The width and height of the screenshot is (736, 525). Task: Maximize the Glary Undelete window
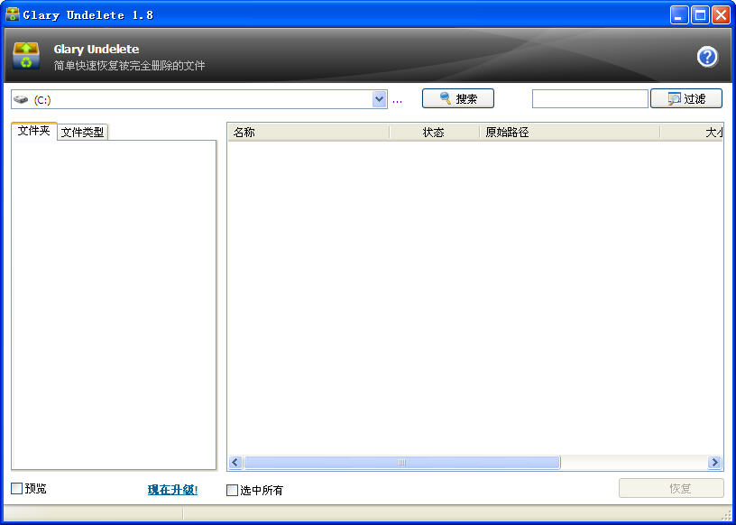coord(700,15)
